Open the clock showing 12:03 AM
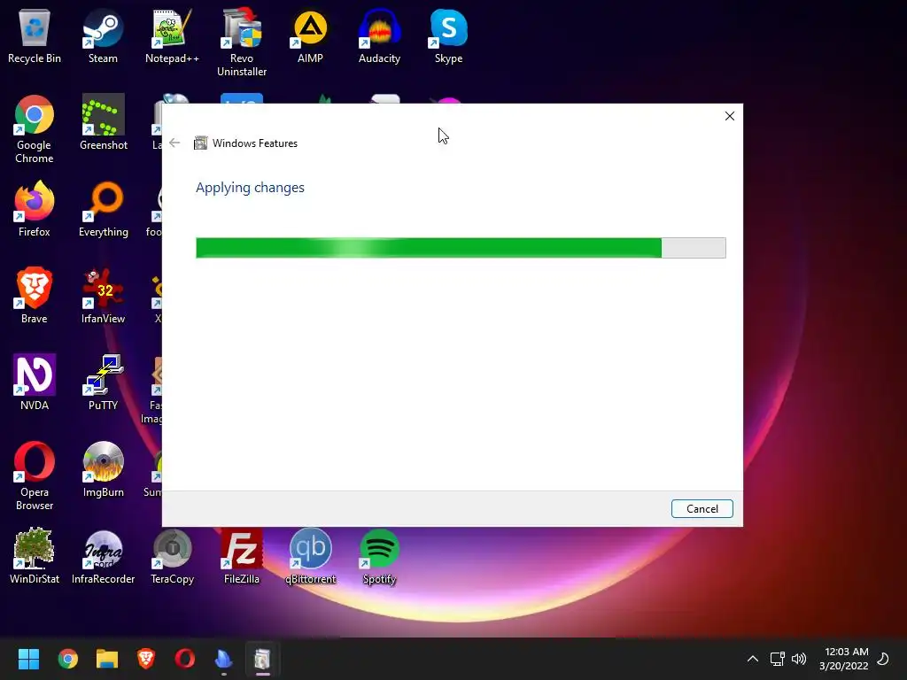This screenshot has width=907, height=680. (844, 659)
